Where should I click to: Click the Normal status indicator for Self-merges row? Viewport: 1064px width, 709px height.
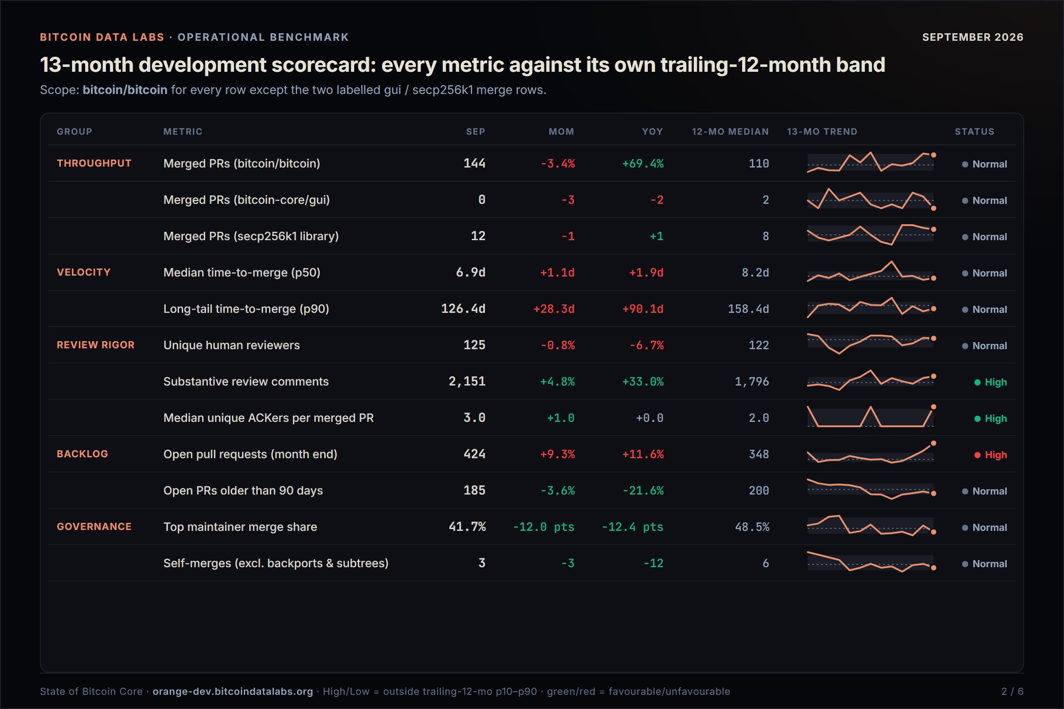pos(984,564)
